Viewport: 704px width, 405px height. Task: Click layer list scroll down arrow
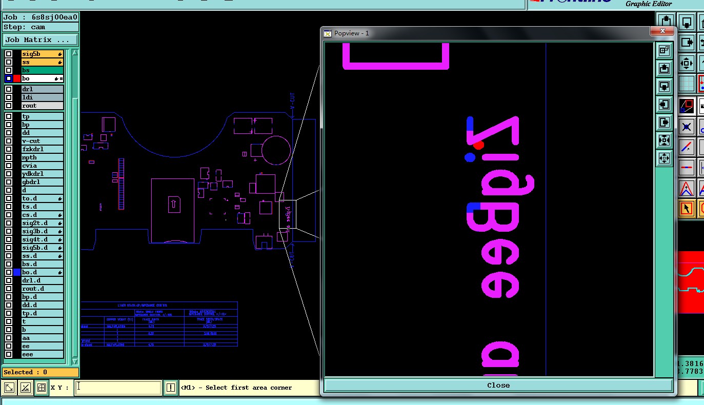75,361
